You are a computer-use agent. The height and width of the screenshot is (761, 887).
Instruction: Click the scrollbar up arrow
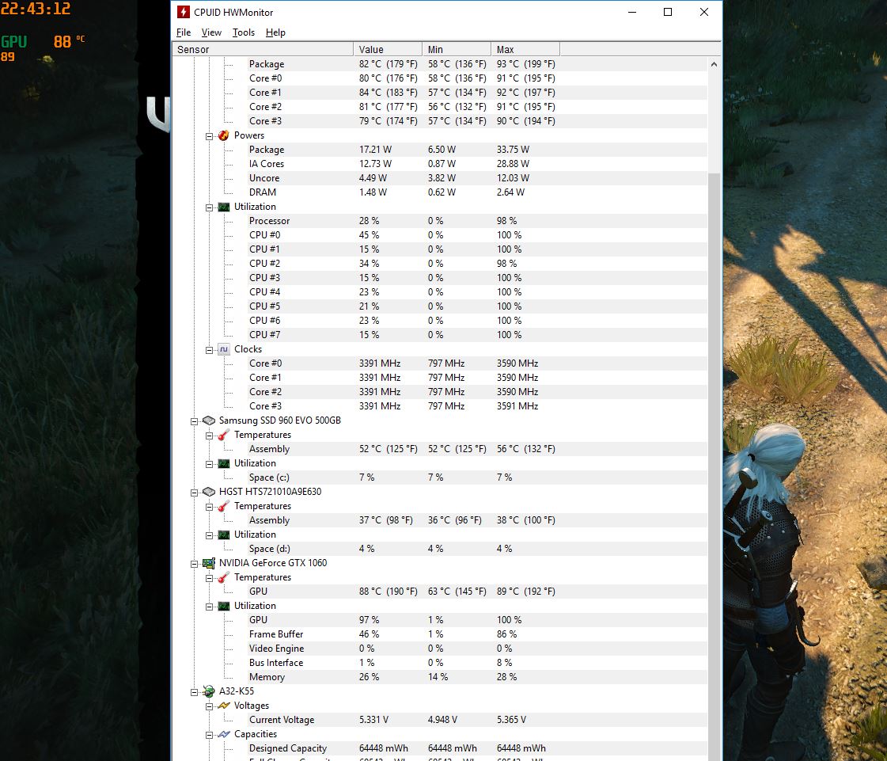point(714,64)
